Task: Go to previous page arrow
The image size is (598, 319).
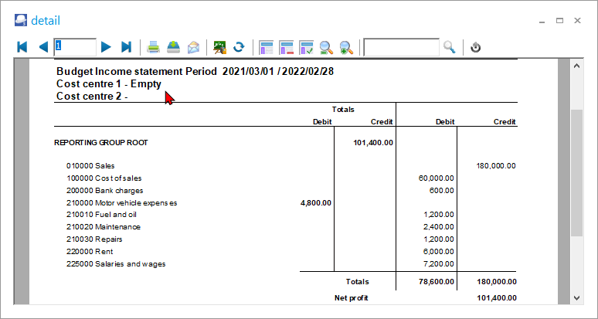Action: coord(43,47)
